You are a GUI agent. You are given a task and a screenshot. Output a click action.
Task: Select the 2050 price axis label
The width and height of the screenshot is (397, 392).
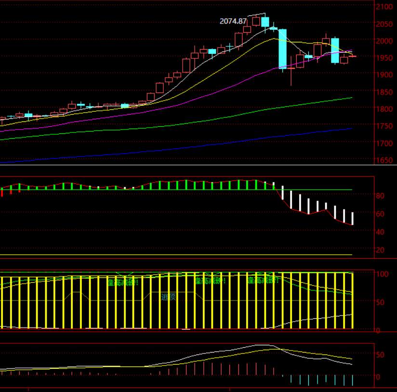coord(384,24)
